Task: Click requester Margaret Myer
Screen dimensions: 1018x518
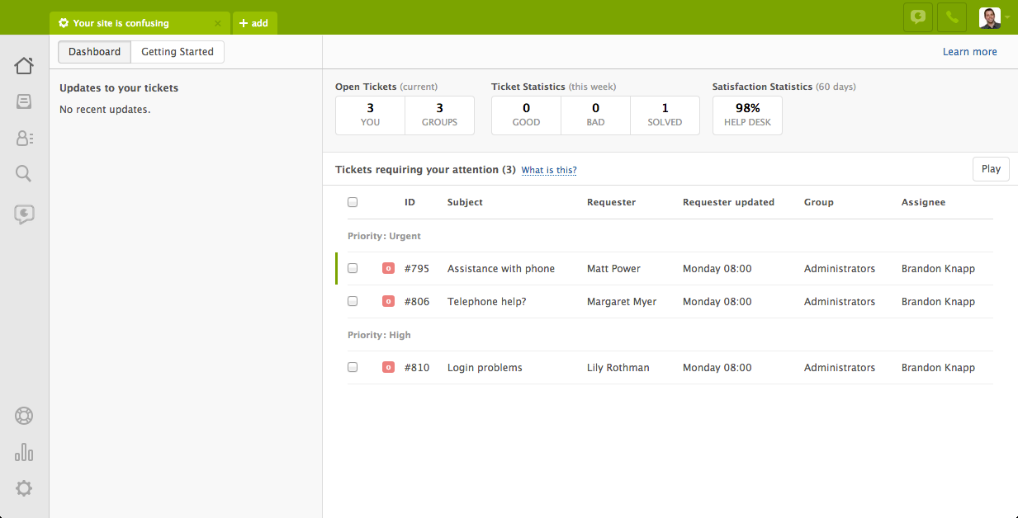Action: coord(622,301)
